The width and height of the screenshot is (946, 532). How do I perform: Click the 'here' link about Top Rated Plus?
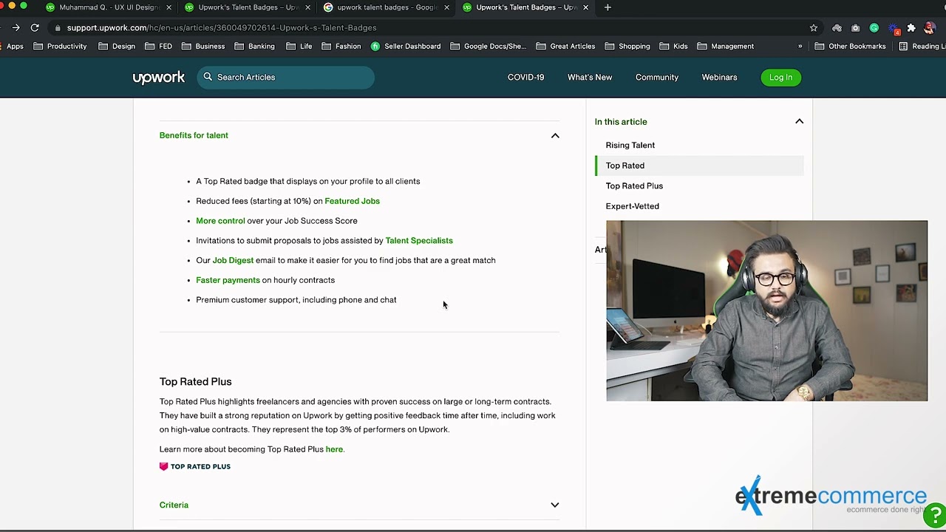tap(334, 449)
